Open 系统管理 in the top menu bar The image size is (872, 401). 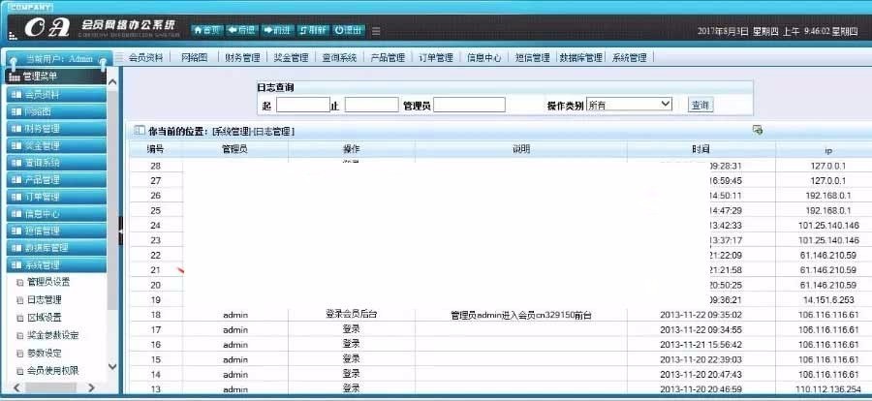pyautogui.click(x=630, y=57)
